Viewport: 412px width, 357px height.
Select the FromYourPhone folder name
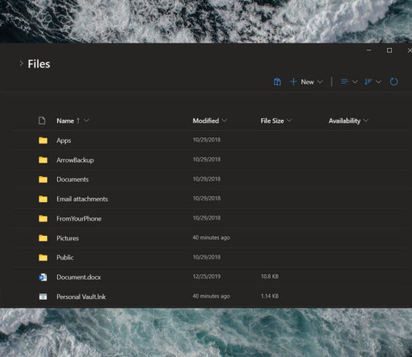click(x=79, y=219)
